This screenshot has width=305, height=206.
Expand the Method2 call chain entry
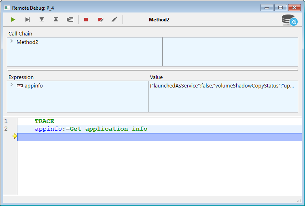pyautogui.click(x=12, y=42)
